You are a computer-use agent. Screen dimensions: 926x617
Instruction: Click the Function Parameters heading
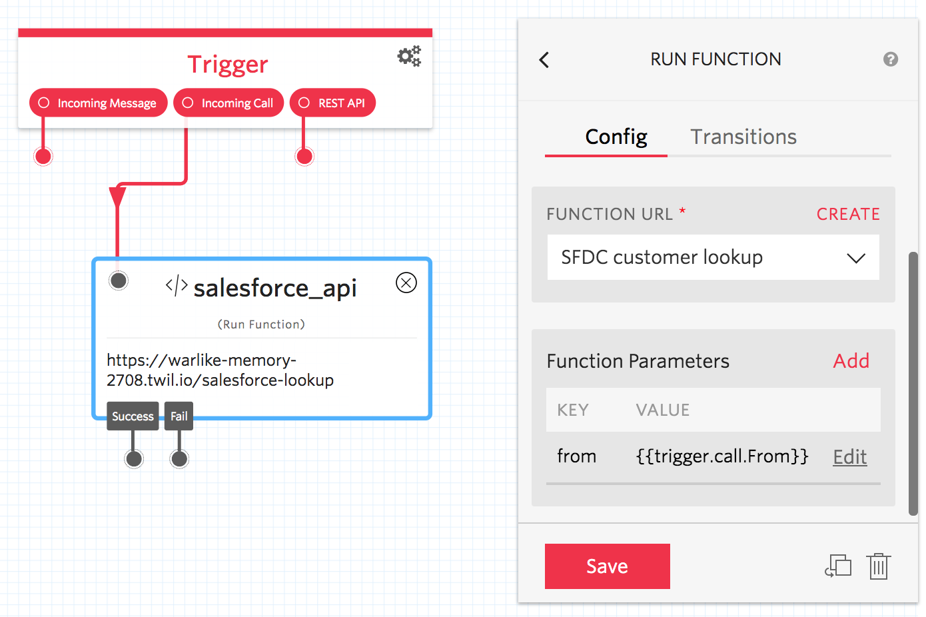(x=638, y=361)
